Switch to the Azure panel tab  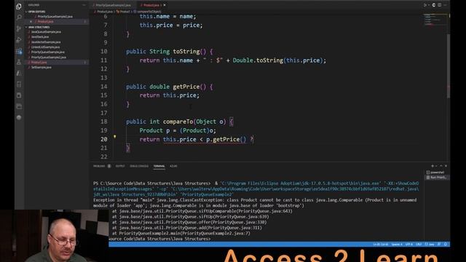point(173,166)
